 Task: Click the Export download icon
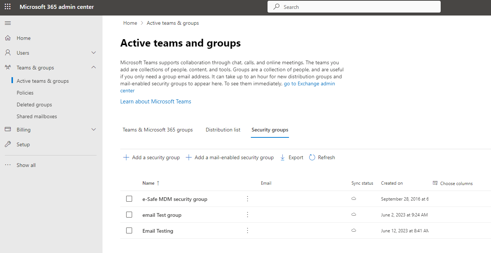click(x=283, y=157)
